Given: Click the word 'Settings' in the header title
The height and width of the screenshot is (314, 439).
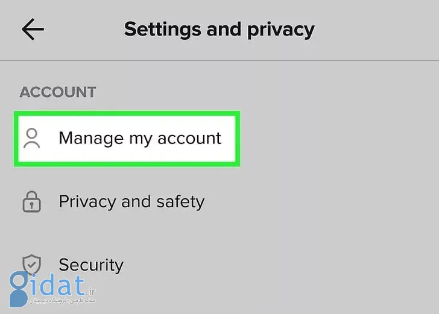Looking at the screenshot, I should coord(163,30).
